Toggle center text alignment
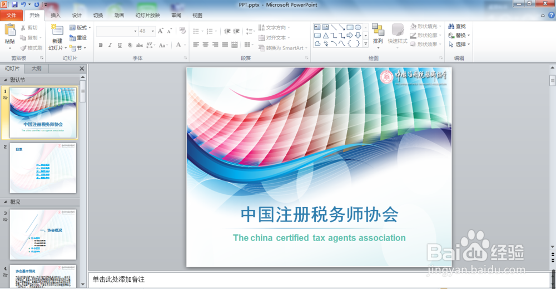The width and height of the screenshot is (556, 289). click(206, 45)
